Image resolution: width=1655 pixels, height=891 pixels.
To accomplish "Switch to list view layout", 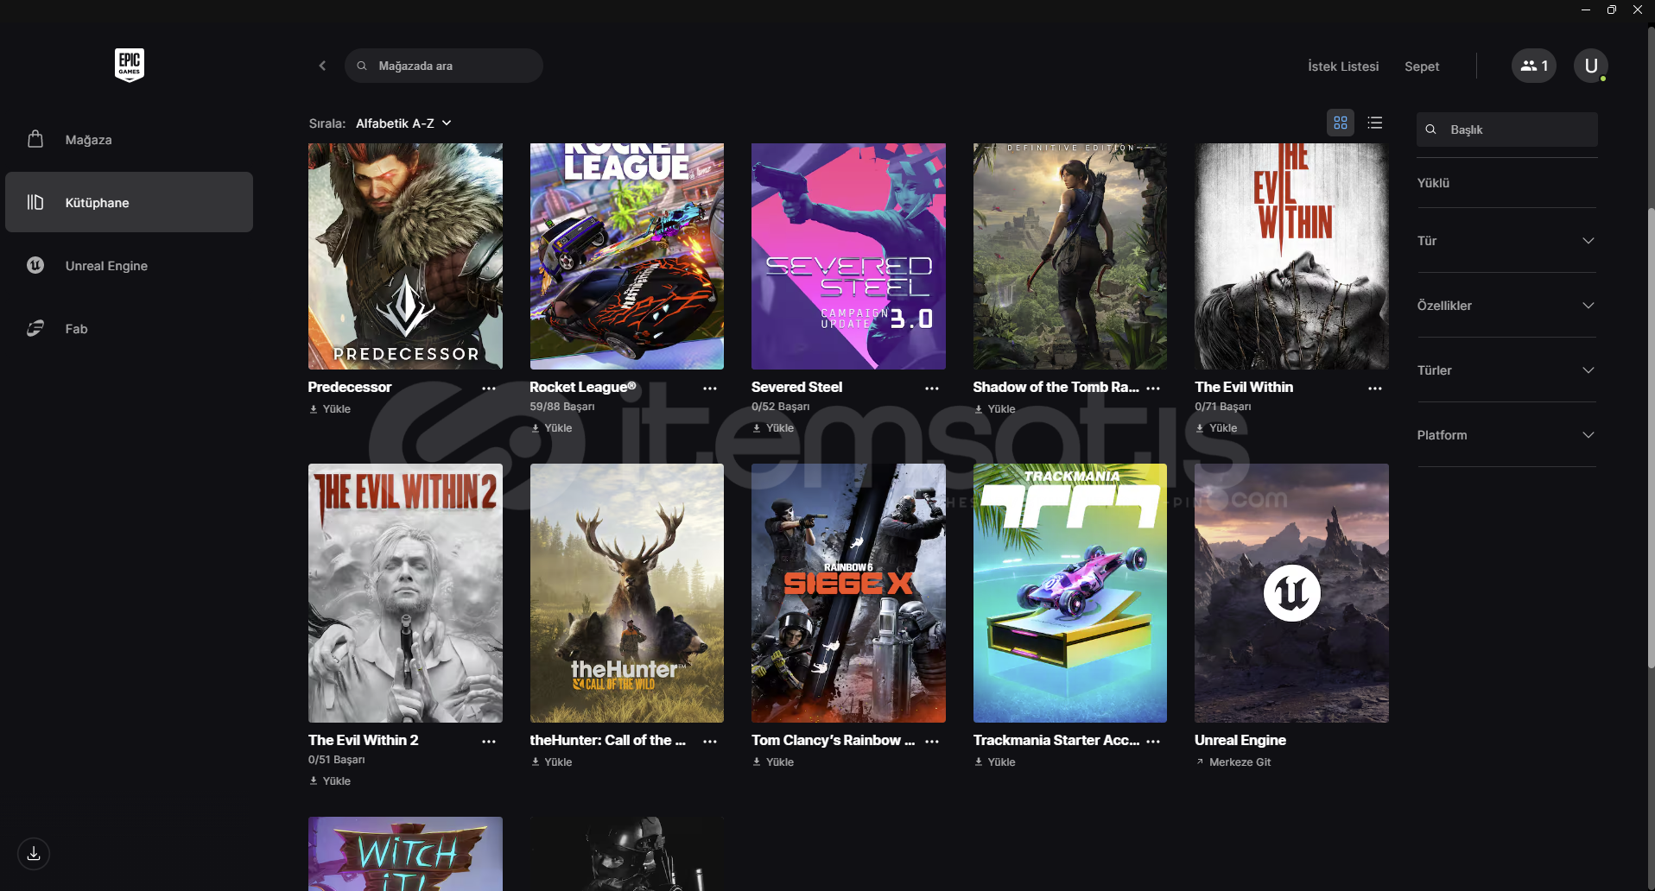I will [1375, 123].
